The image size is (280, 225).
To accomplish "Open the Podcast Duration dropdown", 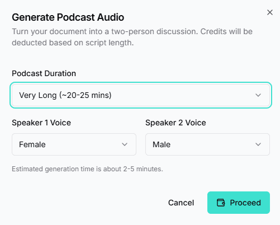I will (x=141, y=95).
